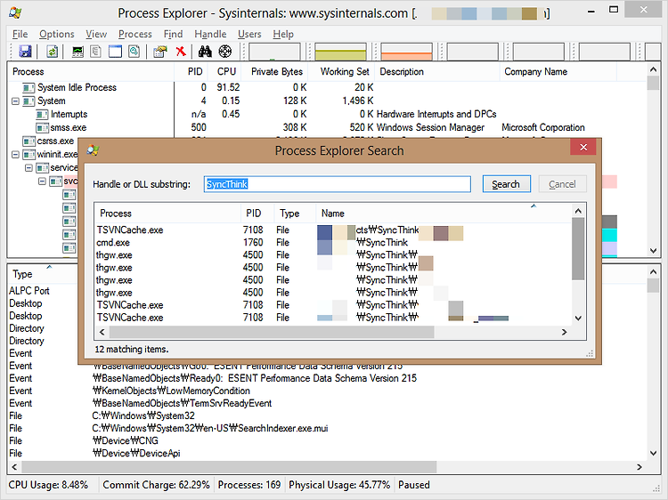Sort the lower pane by Type column header
Image resolution: width=668 pixels, height=500 pixels.
coord(43,274)
